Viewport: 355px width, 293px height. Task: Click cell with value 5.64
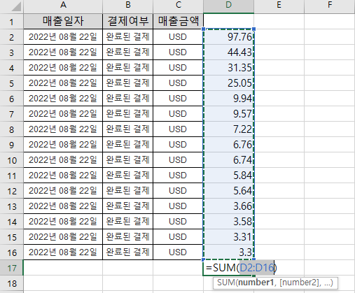pyautogui.click(x=228, y=191)
